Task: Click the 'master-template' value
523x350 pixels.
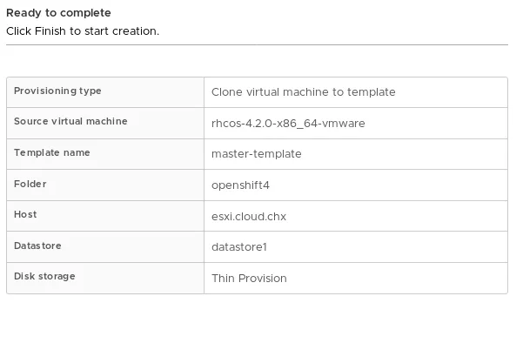Action: click(256, 154)
